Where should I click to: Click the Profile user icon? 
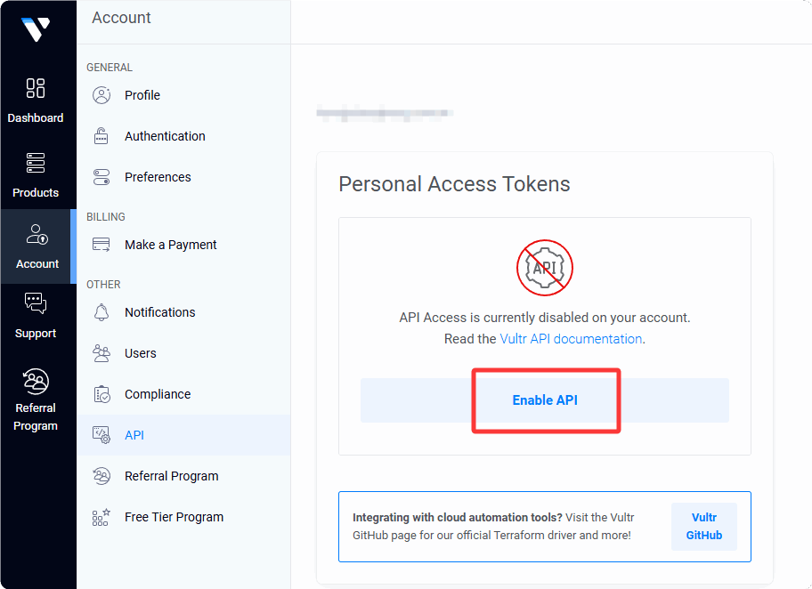[x=101, y=95]
